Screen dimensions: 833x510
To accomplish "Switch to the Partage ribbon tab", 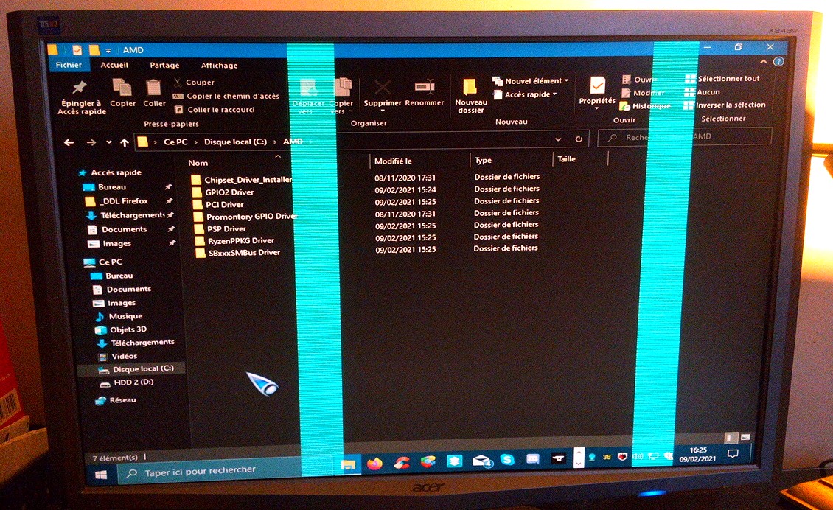I will tap(164, 66).
